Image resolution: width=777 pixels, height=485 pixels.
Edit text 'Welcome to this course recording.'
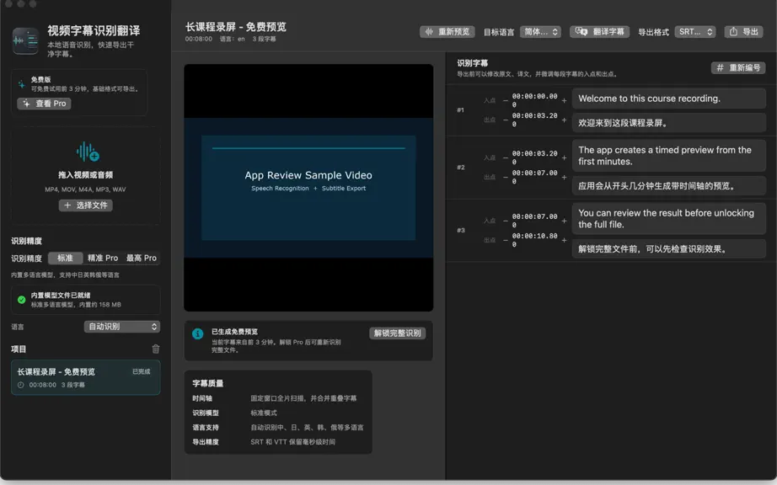[669, 99]
